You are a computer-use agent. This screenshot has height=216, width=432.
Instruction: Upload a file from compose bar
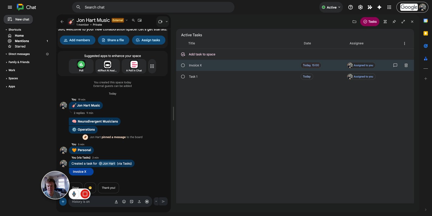(x=139, y=202)
